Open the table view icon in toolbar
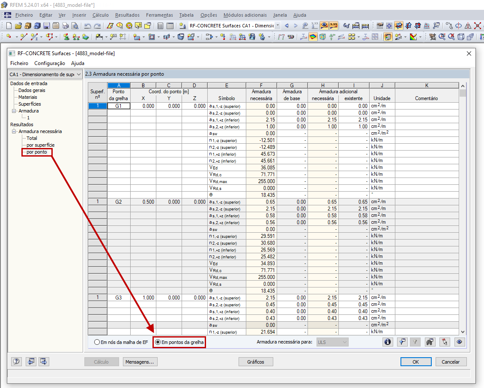The image size is (484, 388). pos(170,26)
